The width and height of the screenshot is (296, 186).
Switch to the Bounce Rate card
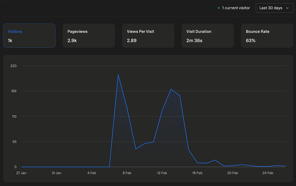pyautogui.click(x=267, y=36)
